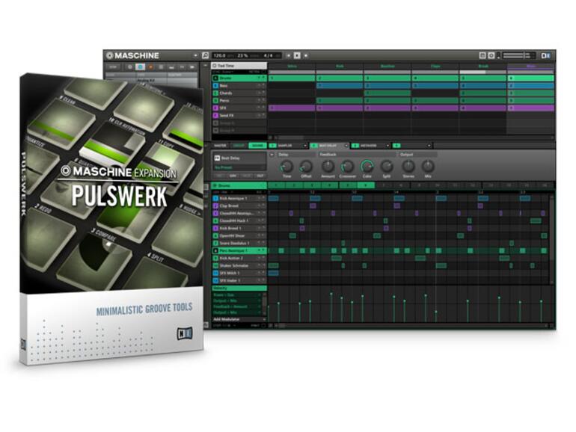576x432 pixels.
Task: Select the orange browser type icon
Action: 150,67
